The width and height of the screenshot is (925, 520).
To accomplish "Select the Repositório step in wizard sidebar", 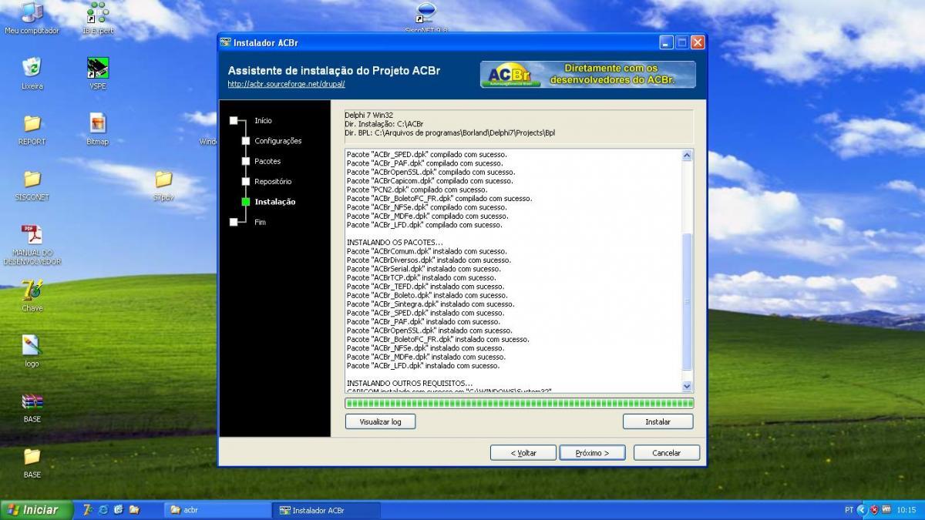I will click(273, 182).
